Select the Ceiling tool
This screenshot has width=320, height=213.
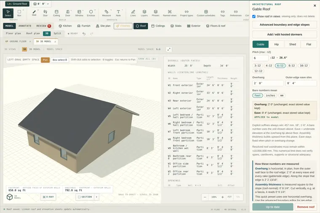click(x=56, y=13)
